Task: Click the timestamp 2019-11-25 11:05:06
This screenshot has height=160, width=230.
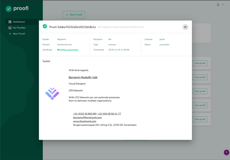Action: (119, 50)
